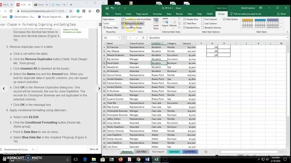Click Insert Slicer icon
This screenshot has height=163, width=291.
(156, 24)
